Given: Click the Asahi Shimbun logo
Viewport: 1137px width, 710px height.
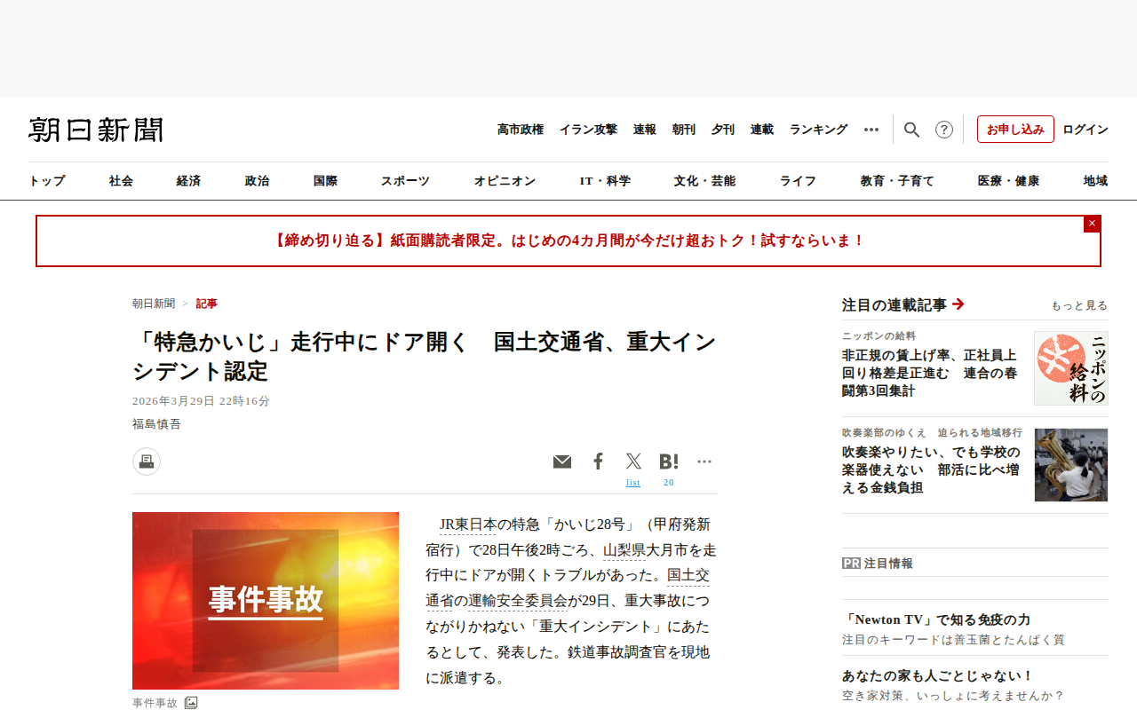Looking at the screenshot, I should click(96, 130).
